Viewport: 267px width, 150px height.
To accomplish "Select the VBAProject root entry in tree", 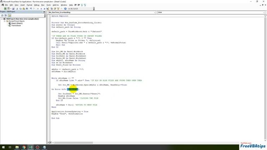I will (22, 19).
